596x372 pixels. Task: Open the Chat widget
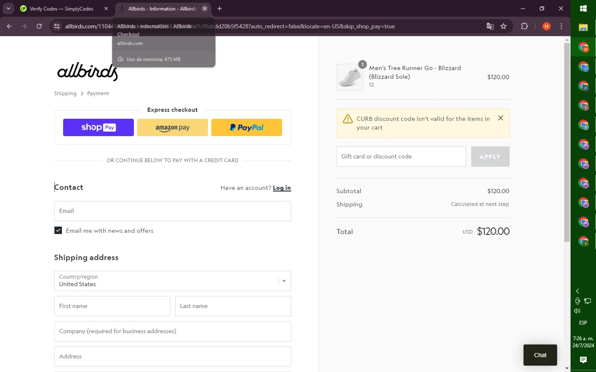(540, 355)
